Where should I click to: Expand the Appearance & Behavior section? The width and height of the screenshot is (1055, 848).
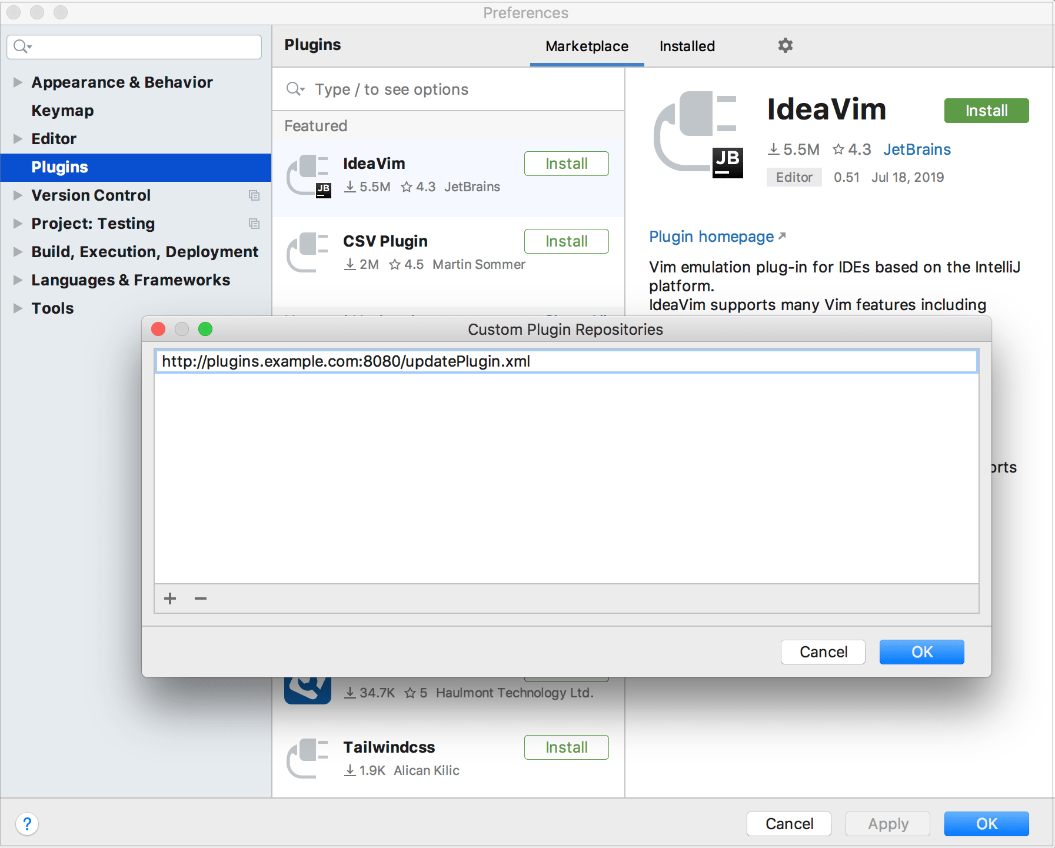click(18, 82)
